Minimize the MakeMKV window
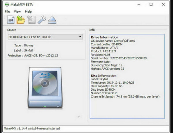173x133 pixels. pyautogui.click(x=139, y=4)
